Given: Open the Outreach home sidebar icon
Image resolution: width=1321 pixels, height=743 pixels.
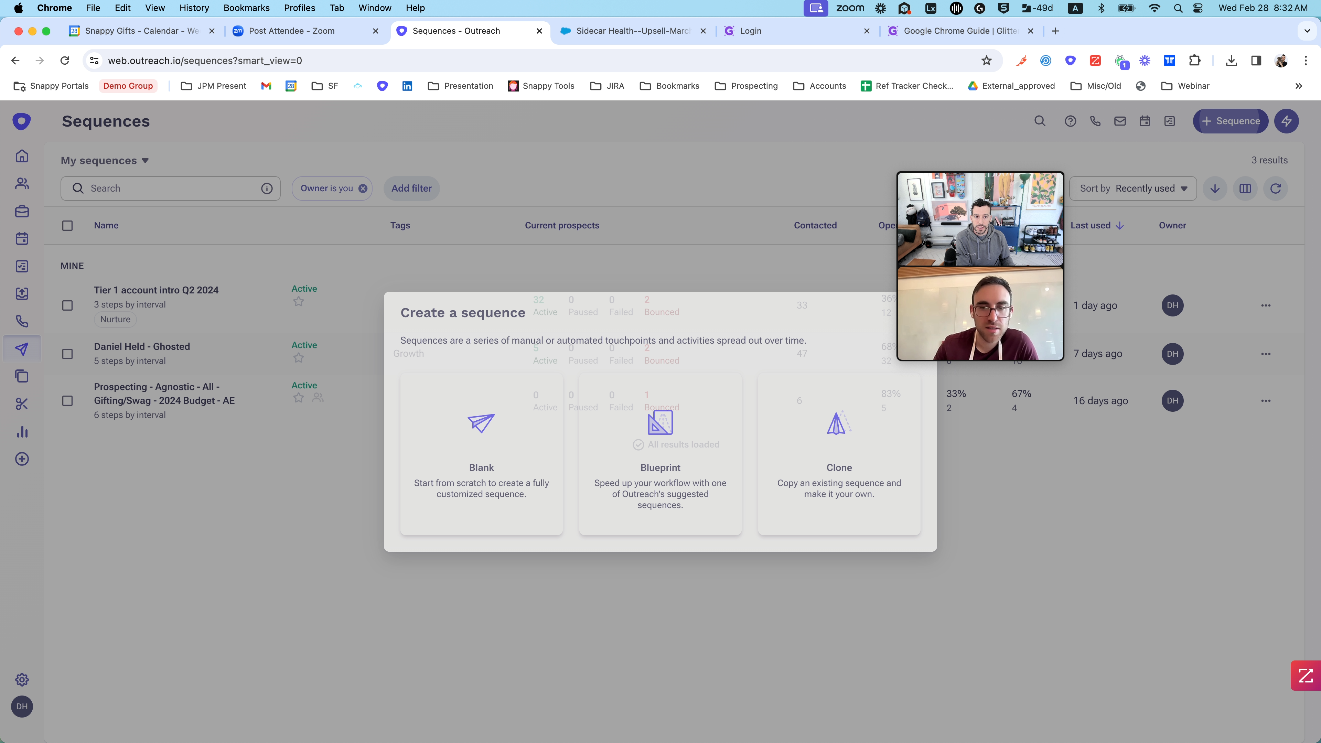Looking at the screenshot, I should pos(22,156).
